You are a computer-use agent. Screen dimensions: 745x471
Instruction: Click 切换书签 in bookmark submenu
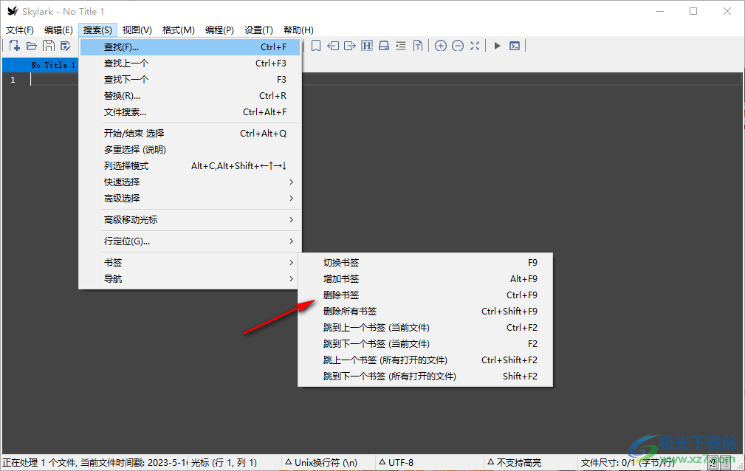tap(425, 262)
